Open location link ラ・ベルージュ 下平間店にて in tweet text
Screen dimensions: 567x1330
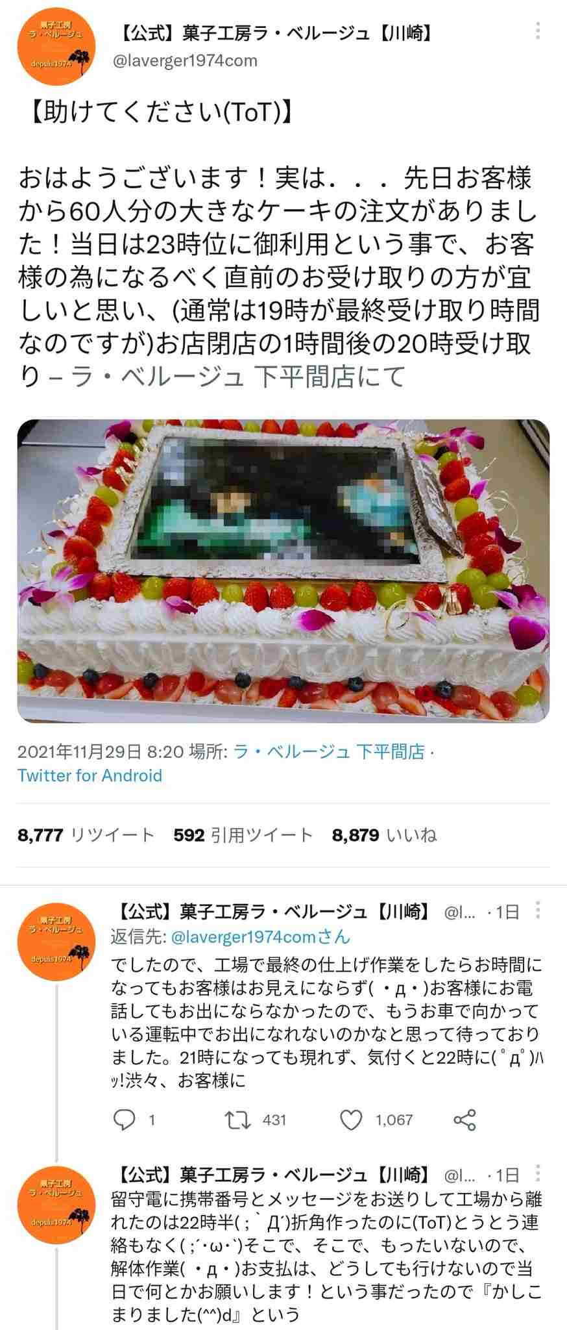237,377
